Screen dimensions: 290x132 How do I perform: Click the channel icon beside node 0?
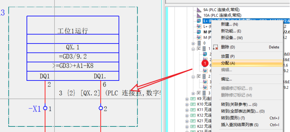tap(199, 43)
